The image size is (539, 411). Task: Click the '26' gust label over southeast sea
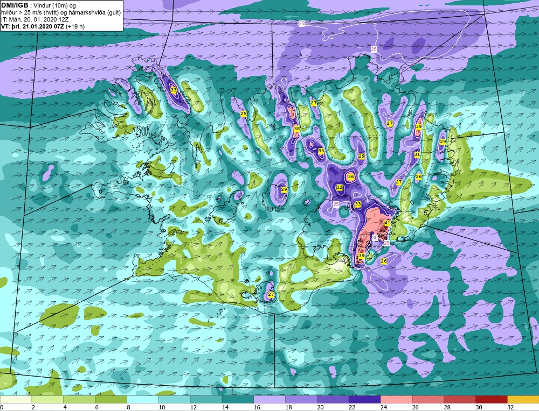click(384, 261)
